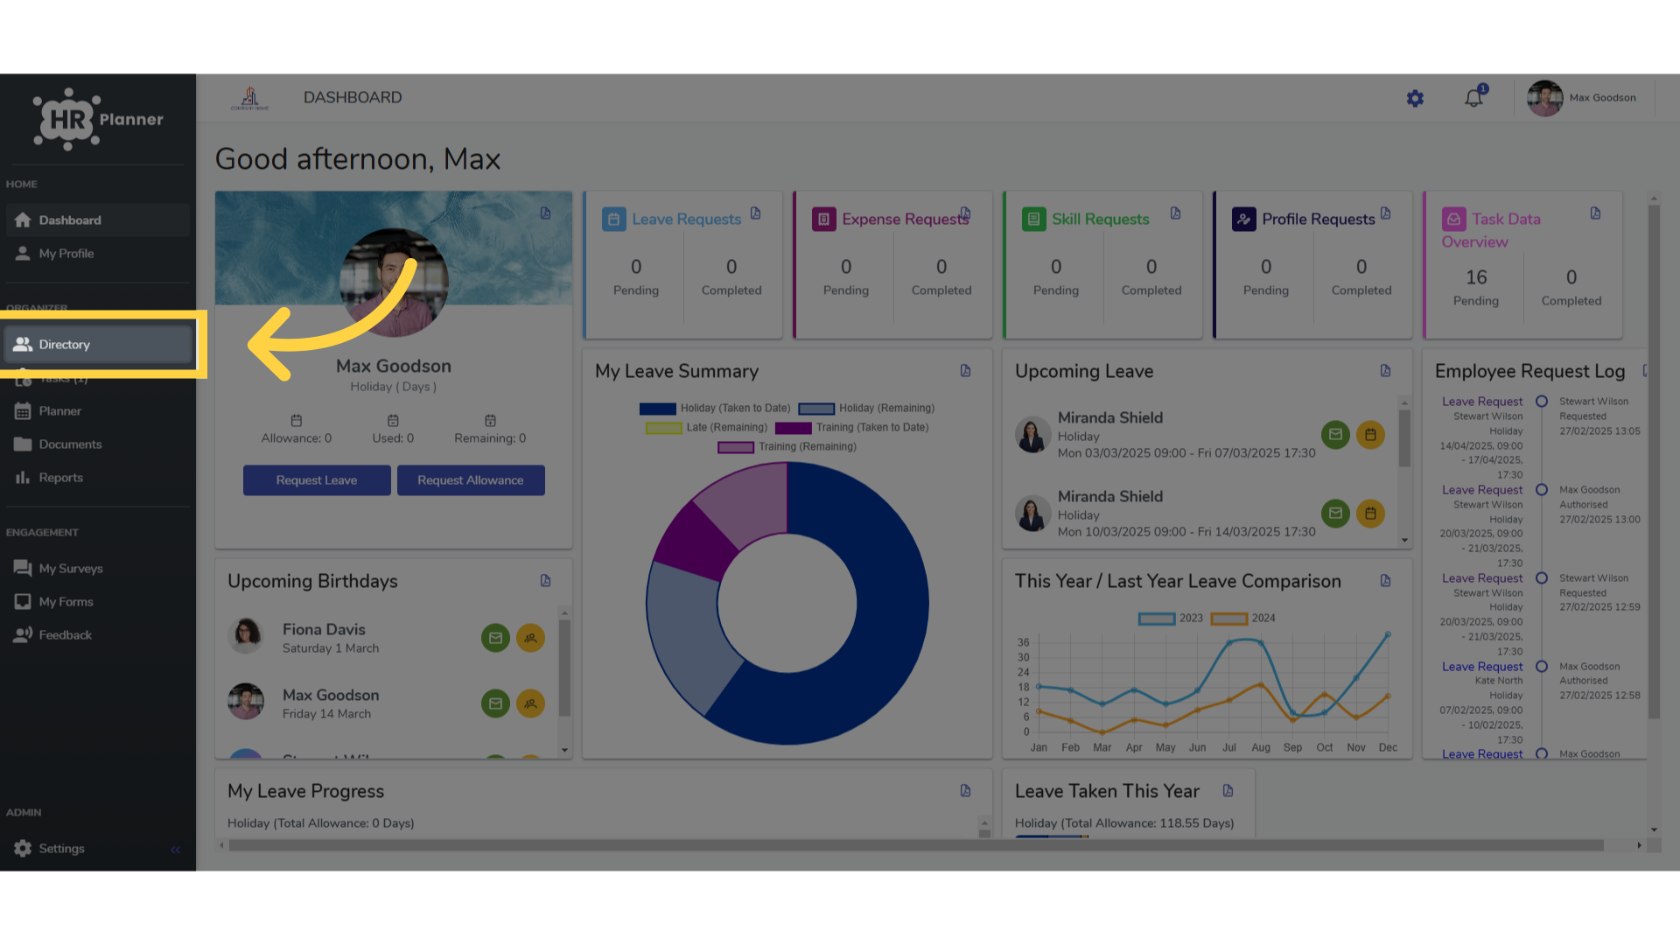The width and height of the screenshot is (1680, 945).
Task: Collapse the sidebar with the double chevron
Action: coord(176,850)
